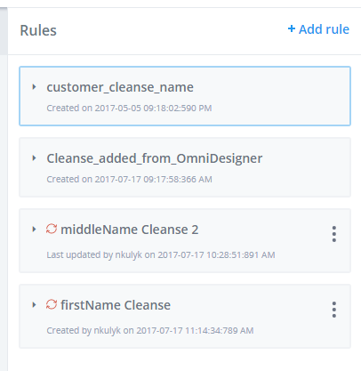The height and width of the screenshot is (371, 361).
Task: Click the Created by nkulyk timestamp text
Action: coord(150,330)
